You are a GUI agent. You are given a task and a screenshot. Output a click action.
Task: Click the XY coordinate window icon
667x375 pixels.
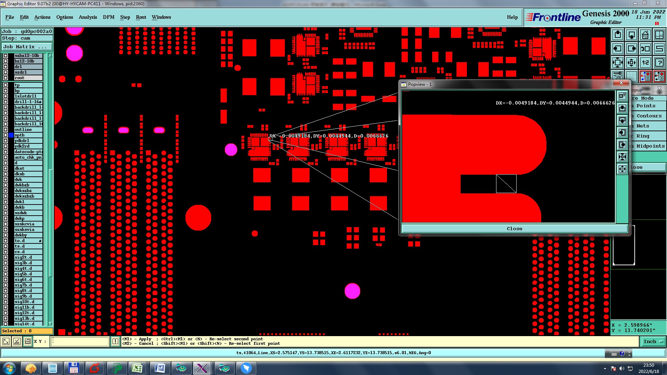point(659,35)
